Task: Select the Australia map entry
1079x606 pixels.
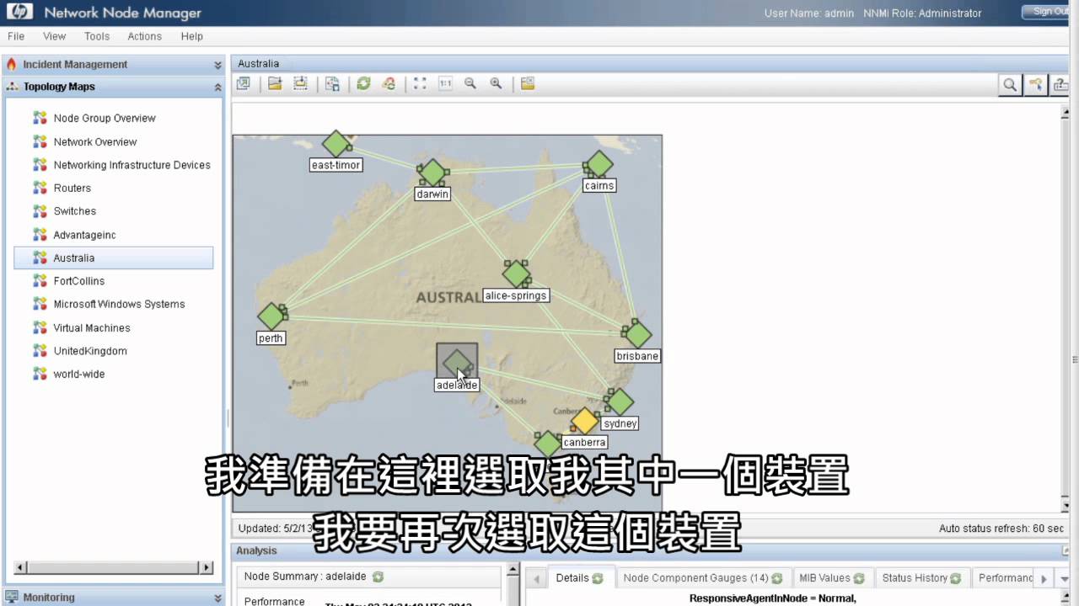Action: point(114,258)
